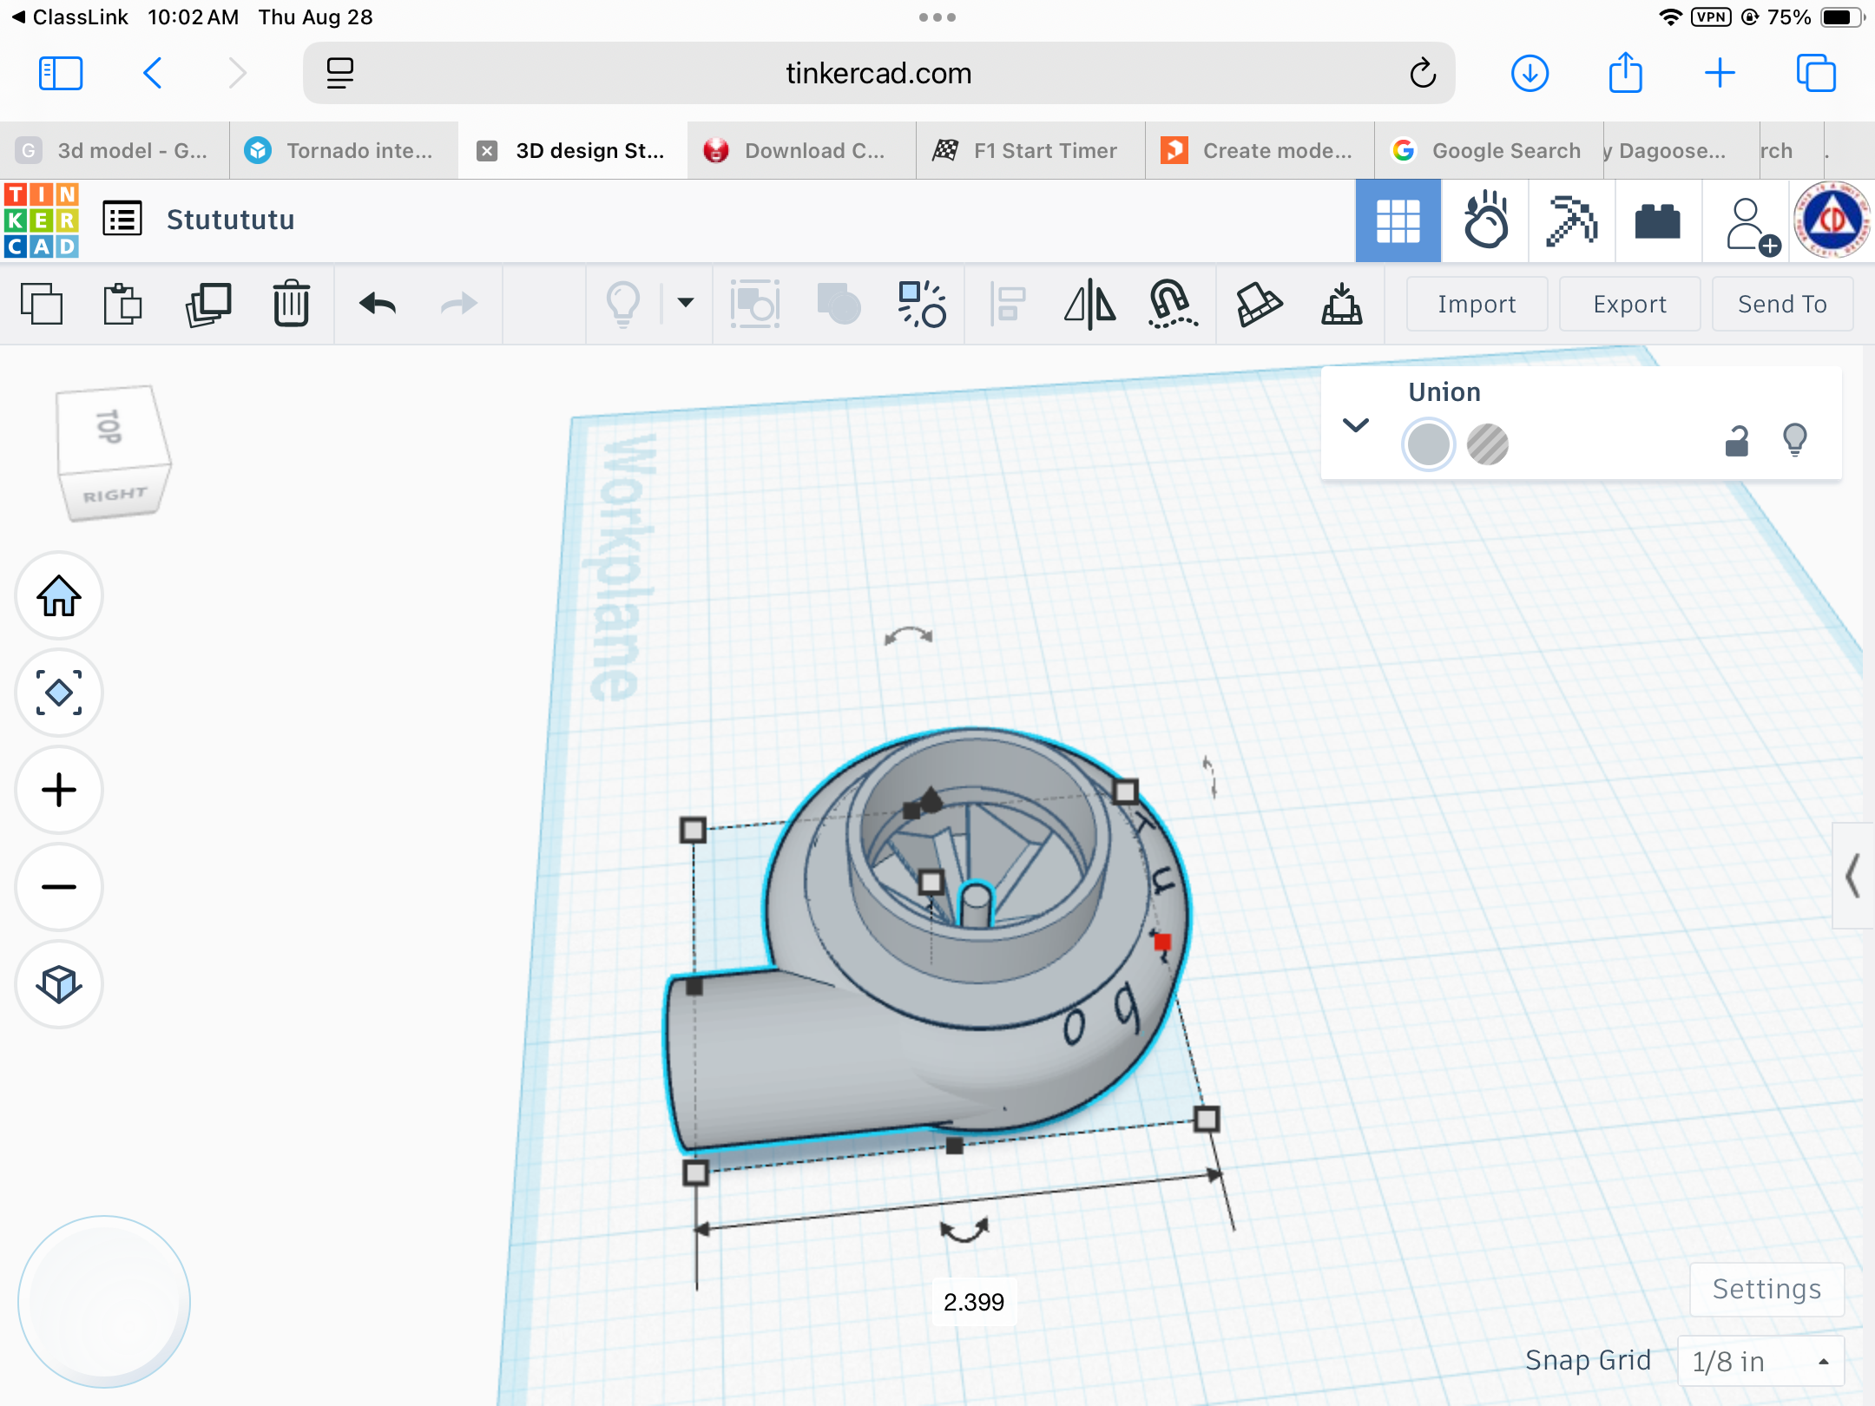
Task: Open the Snap Grid 1/8 in dropdown
Action: [1760, 1361]
